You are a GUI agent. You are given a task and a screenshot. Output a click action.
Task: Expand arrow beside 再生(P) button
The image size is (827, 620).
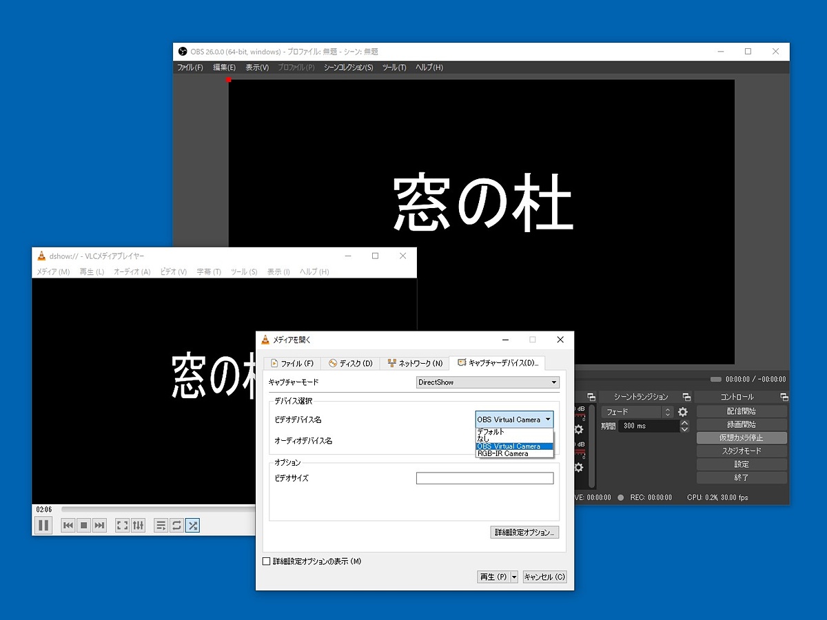pyautogui.click(x=514, y=577)
